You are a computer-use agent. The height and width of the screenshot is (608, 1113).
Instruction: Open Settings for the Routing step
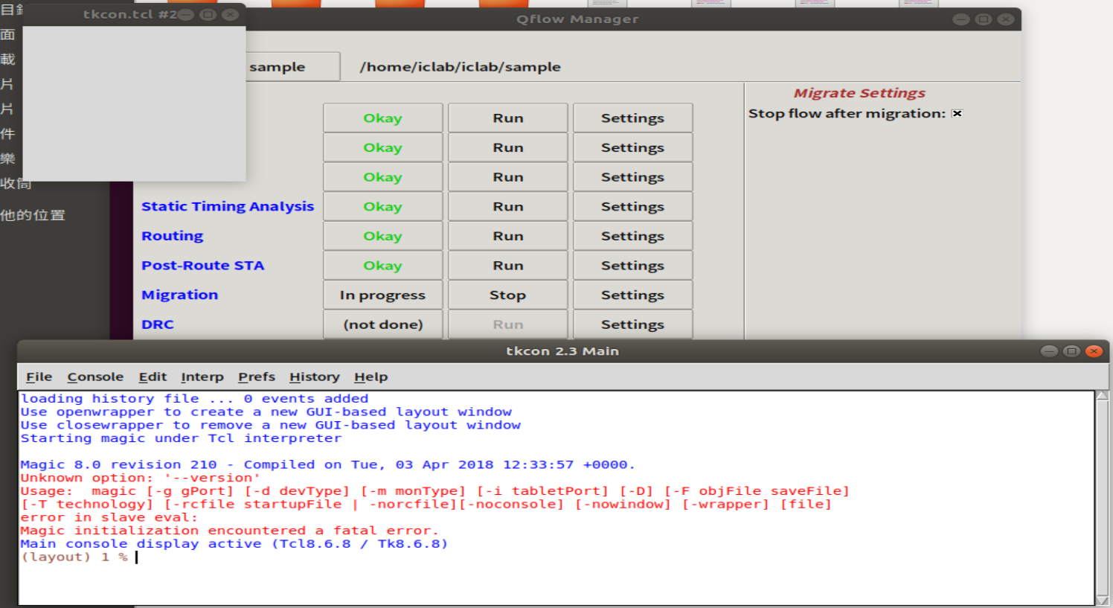click(632, 236)
